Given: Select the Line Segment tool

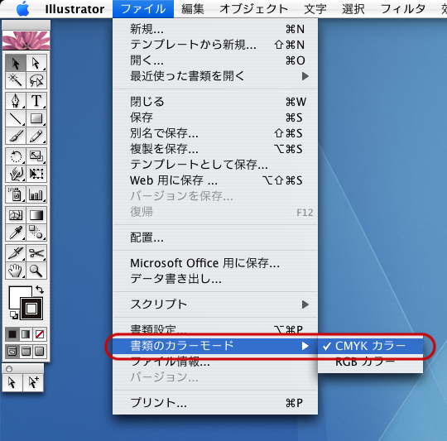Looking at the screenshot, I should tap(16, 118).
